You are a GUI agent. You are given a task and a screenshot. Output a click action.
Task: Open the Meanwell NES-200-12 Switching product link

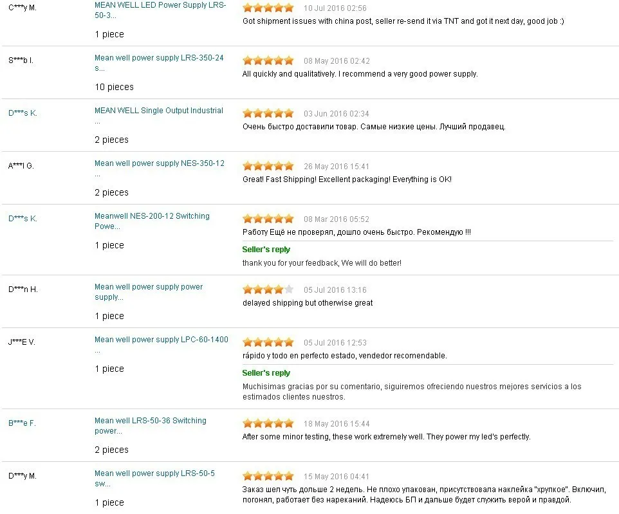coord(152,216)
